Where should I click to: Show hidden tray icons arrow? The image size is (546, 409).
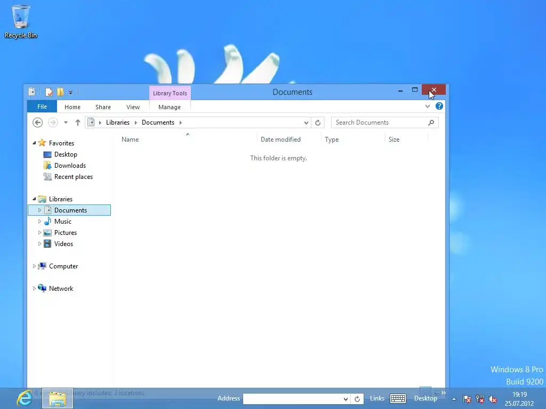[x=454, y=399]
